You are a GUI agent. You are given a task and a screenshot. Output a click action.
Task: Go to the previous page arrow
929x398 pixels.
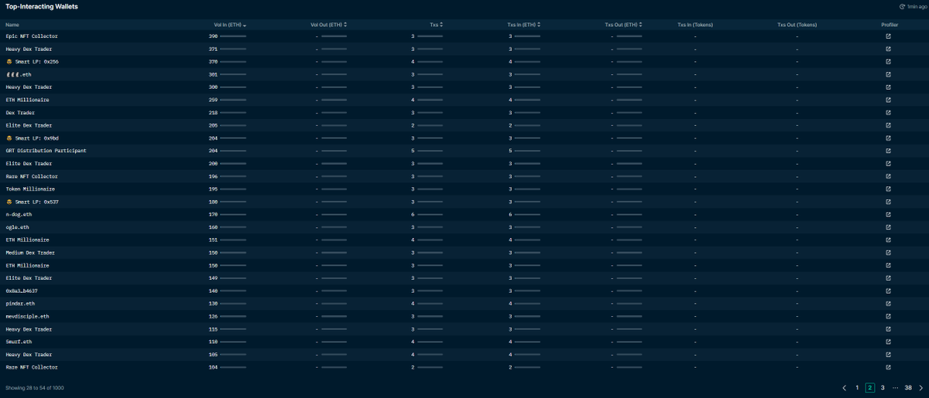click(844, 387)
